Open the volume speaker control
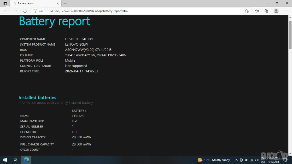 click(x=257, y=160)
